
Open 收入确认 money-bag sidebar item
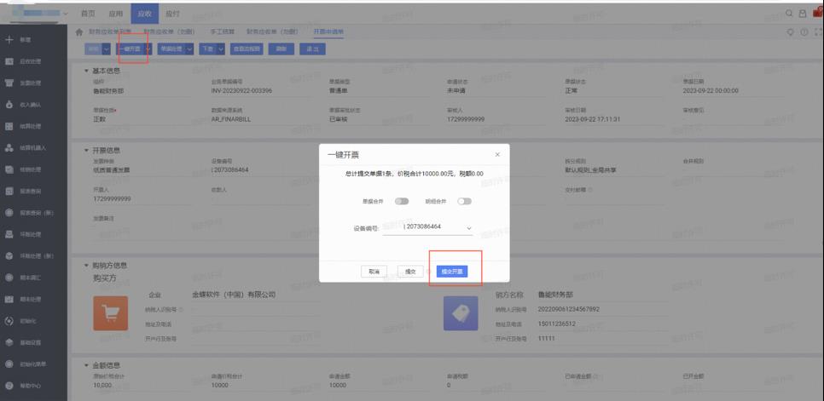click(30, 105)
